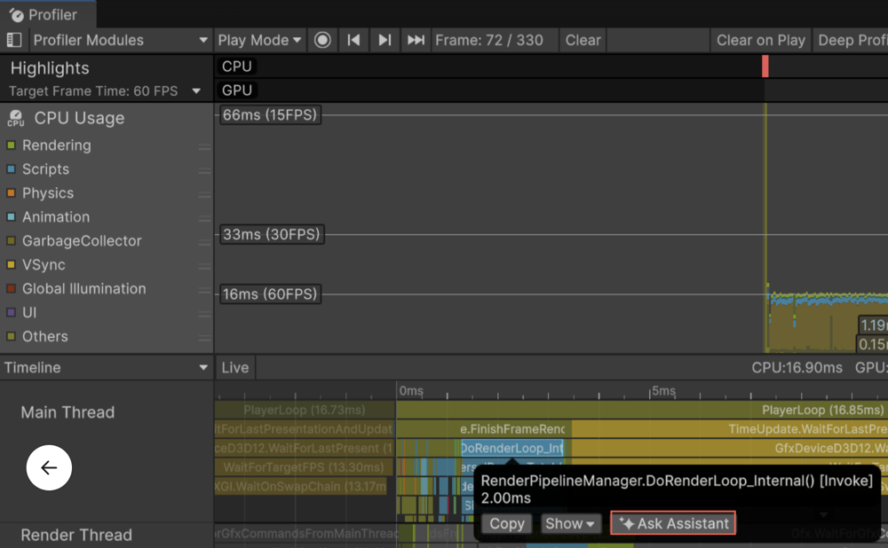Choose Copy from the sample context popup
Screen dimensions: 888x548
pos(506,523)
